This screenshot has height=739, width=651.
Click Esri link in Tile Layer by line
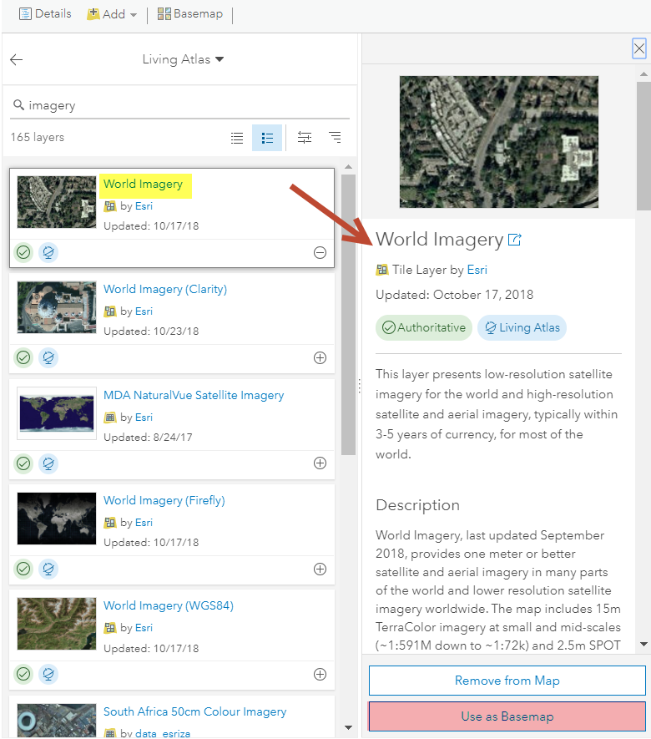477,270
